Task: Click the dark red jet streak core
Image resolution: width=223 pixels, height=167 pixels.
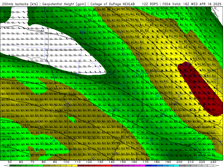Action: (x=200, y=89)
